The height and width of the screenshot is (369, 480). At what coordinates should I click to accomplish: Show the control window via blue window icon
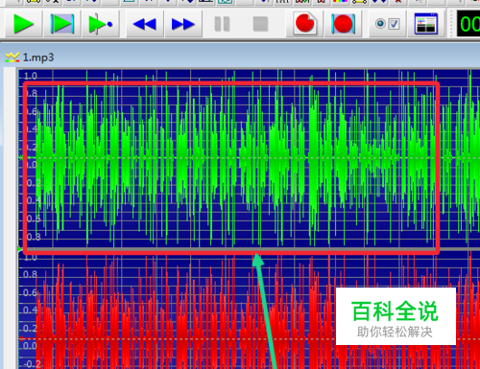click(x=426, y=24)
